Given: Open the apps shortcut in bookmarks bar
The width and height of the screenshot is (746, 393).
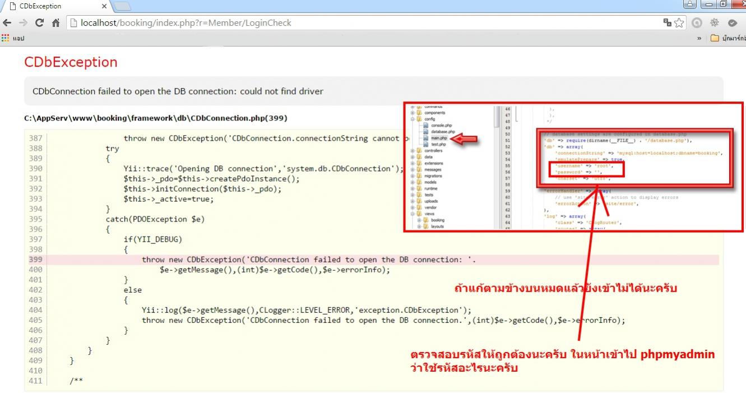Looking at the screenshot, I should (x=13, y=38).
